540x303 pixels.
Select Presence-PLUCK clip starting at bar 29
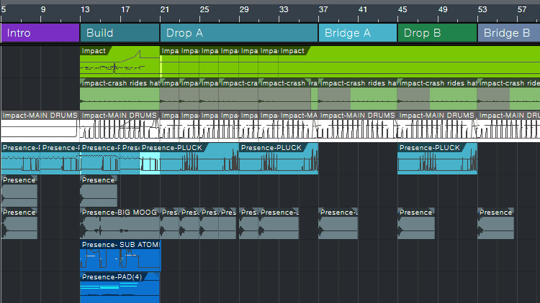(279, 159)
